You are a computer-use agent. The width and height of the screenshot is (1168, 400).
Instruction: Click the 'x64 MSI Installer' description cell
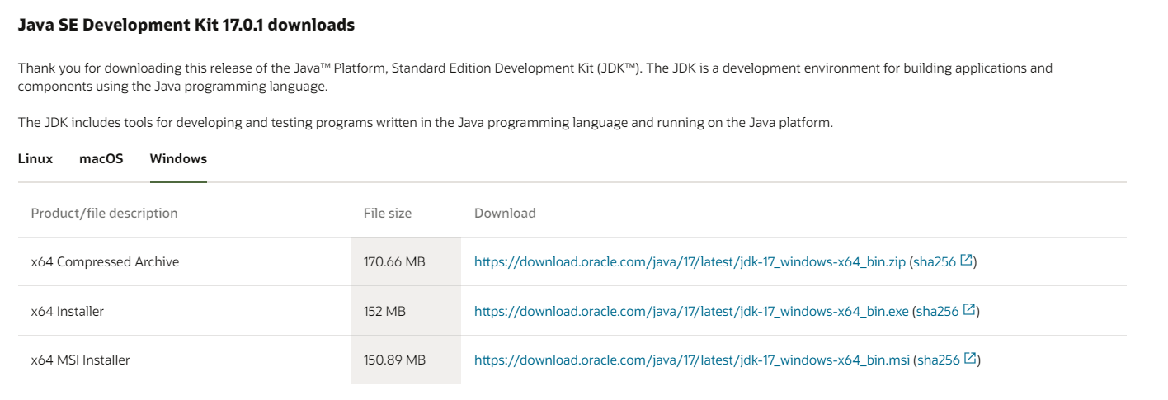click(184, 360)
